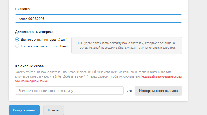Click the date 06.03.2026 in name field

(36, 19)
